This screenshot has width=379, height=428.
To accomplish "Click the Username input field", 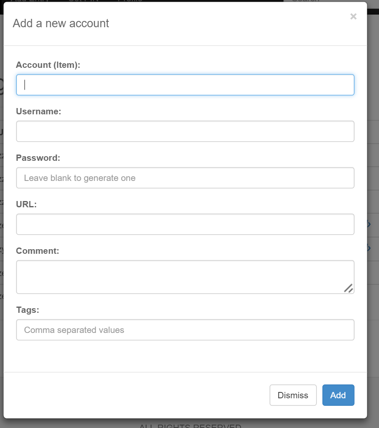I will click(185, 131).
